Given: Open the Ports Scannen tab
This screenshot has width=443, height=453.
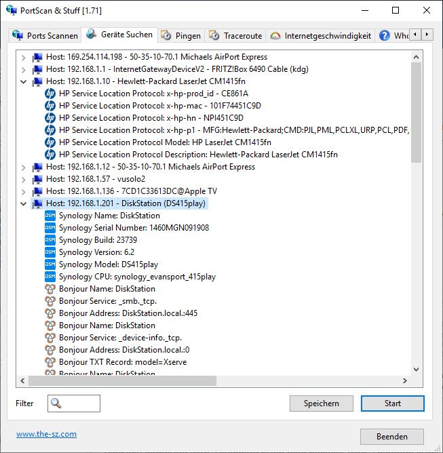Looking at the screenshot, I should tap(45, 35).
